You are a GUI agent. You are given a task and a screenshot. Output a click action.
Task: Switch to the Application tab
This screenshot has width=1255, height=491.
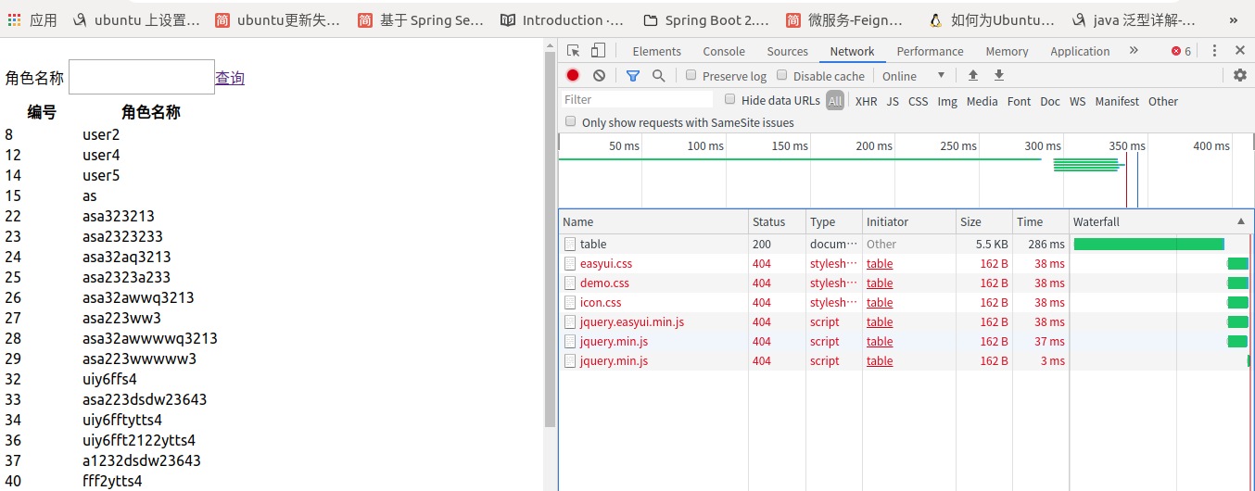pyautogui.click(x=1080, y=51)
